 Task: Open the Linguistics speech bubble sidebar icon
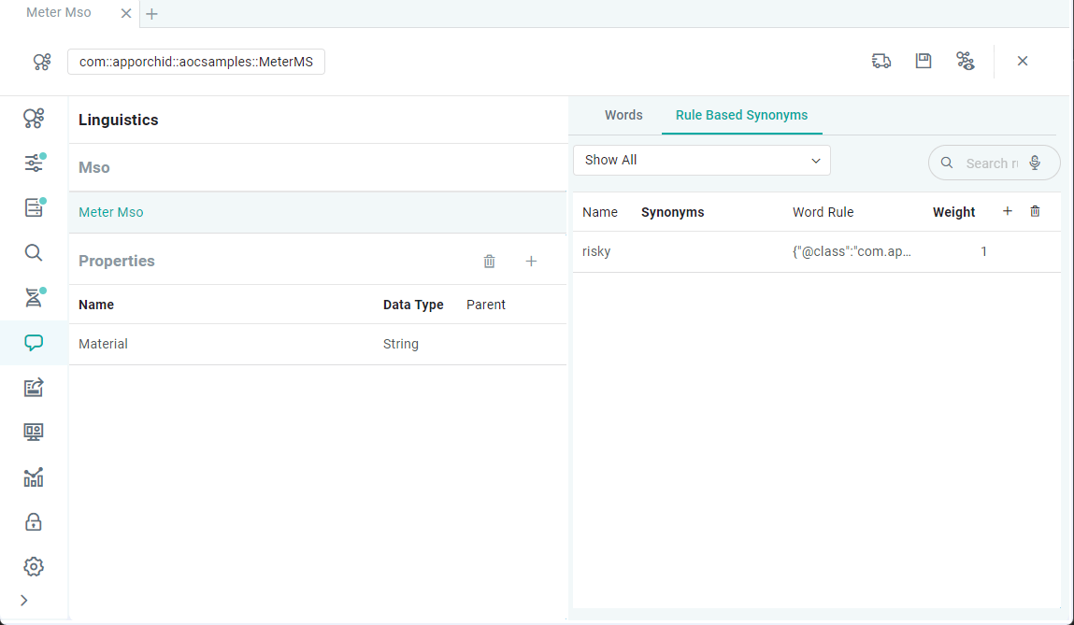tap(34, 343)
